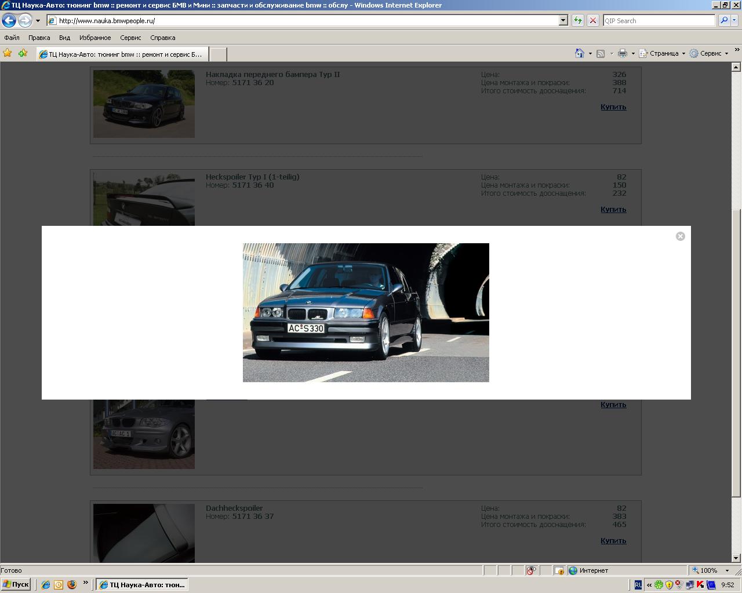The width and height of the screenshot is (742, 593).
Task: Click in the QIP Search input field
Action: 659,21
